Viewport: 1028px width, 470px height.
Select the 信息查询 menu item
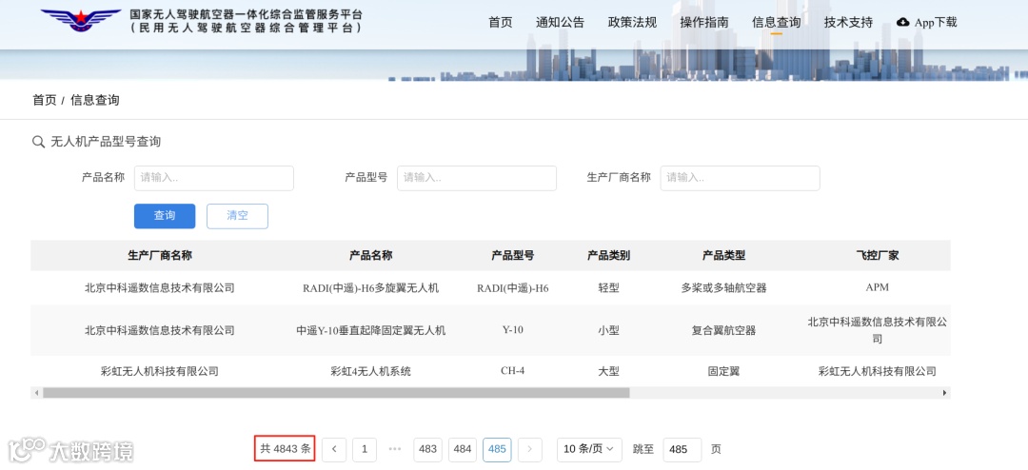[x=777, y=22]
